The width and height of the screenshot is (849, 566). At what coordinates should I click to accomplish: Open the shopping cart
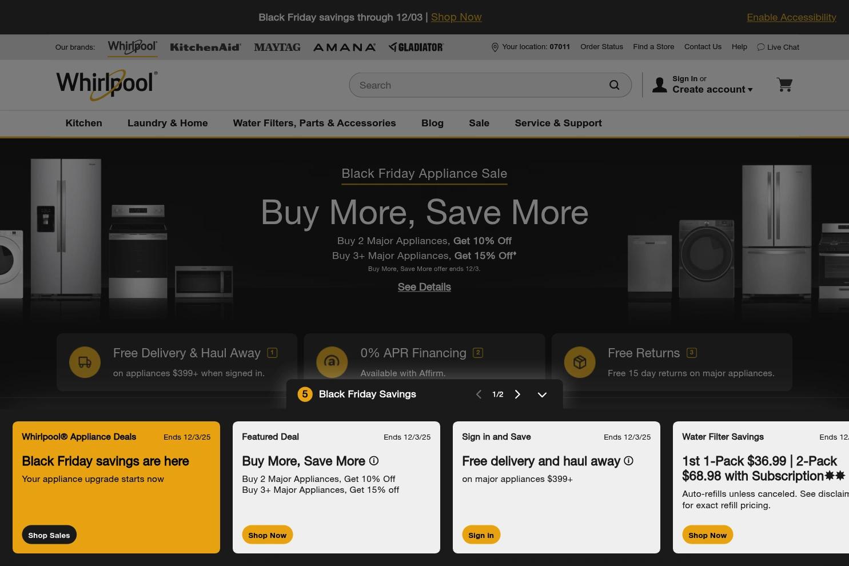pos(784,85)
